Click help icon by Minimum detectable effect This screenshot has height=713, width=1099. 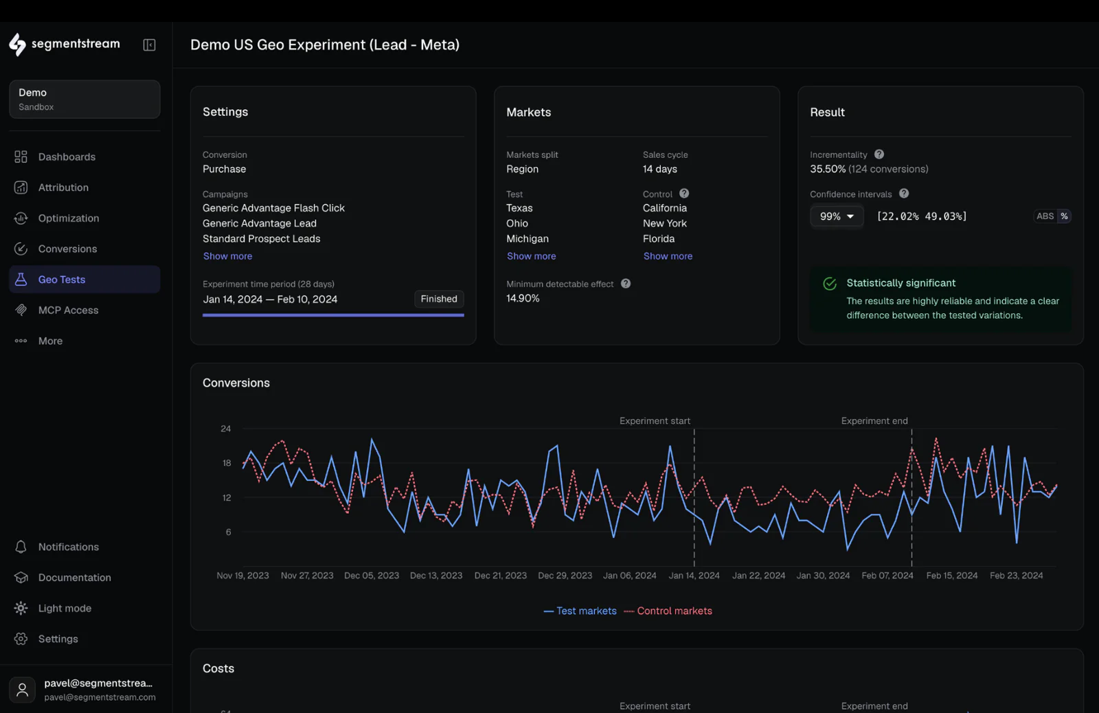(626, 284)
